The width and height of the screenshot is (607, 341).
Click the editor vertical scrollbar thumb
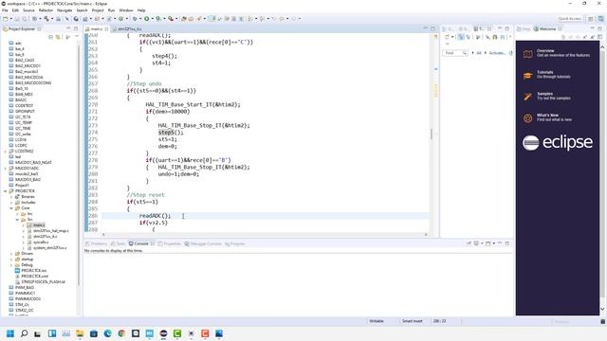[x=432, y=134]
